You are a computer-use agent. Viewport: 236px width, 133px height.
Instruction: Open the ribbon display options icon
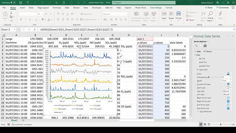(218, 3)
